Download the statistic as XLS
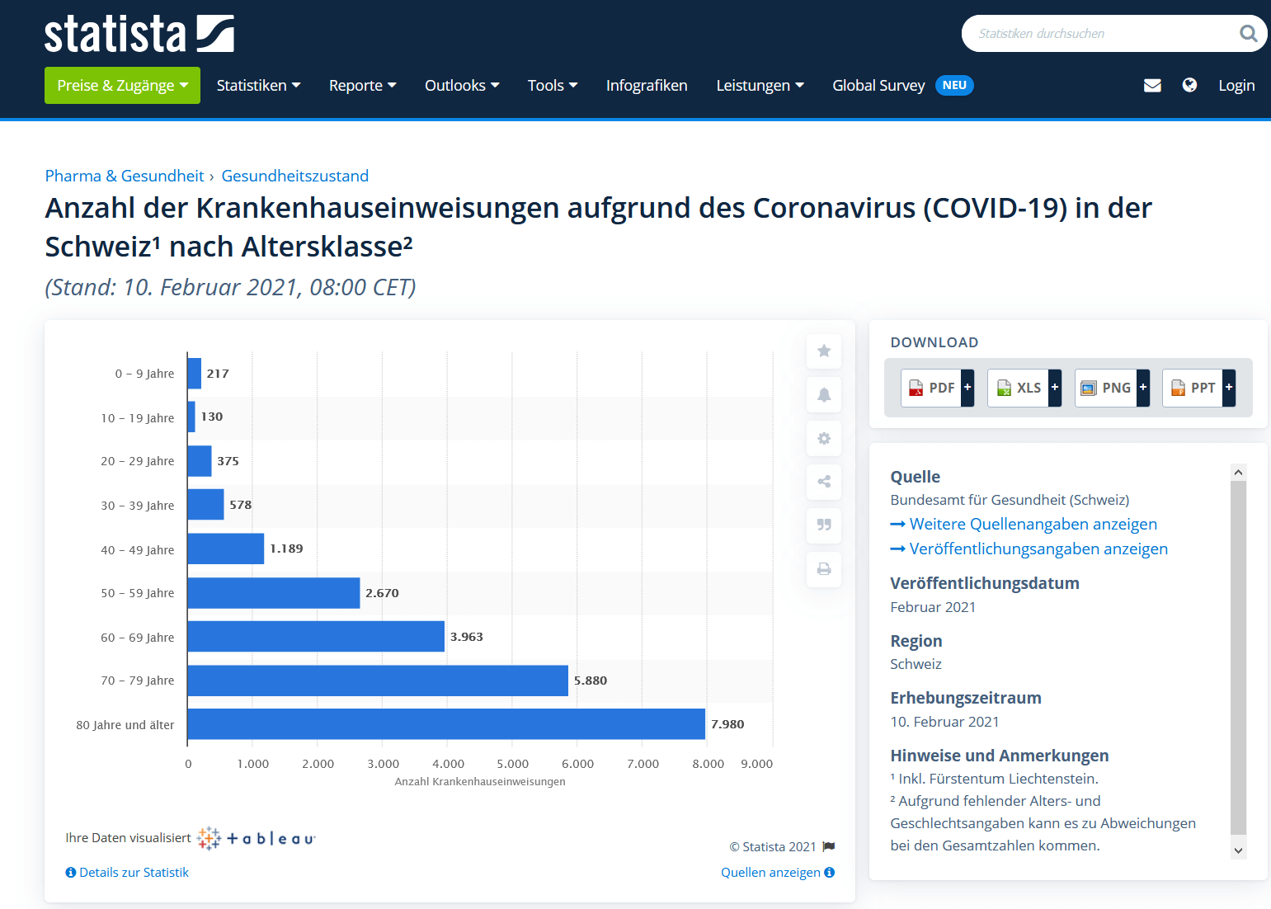This screenshot has height=909, width=1271. tap(1019, 388)
